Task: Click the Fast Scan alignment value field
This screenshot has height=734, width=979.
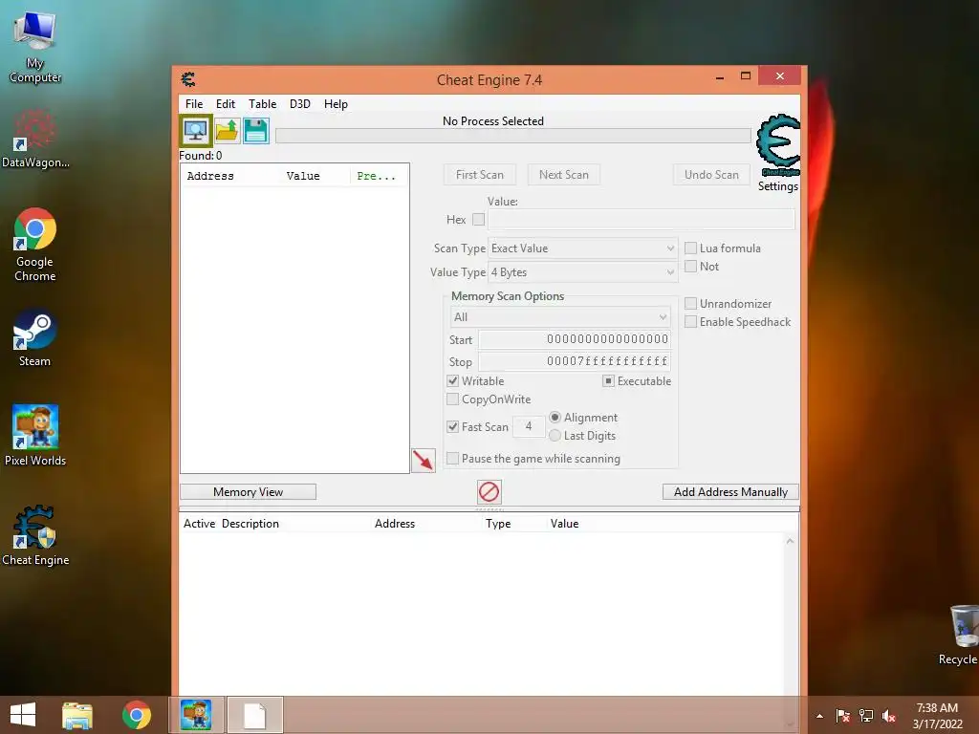Action: point(529,426)
